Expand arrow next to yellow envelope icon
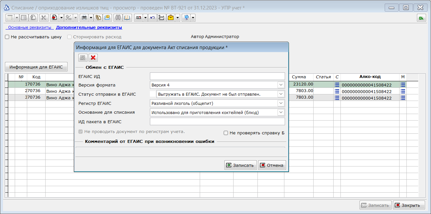 point(177,18)
